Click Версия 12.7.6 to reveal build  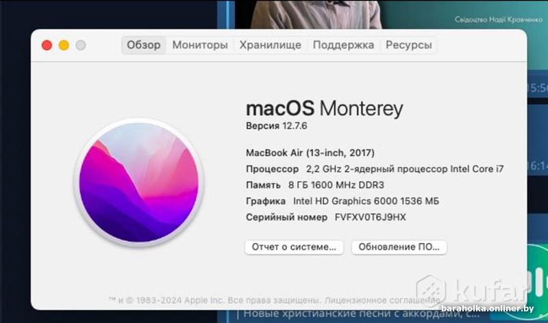pos(277,126)
